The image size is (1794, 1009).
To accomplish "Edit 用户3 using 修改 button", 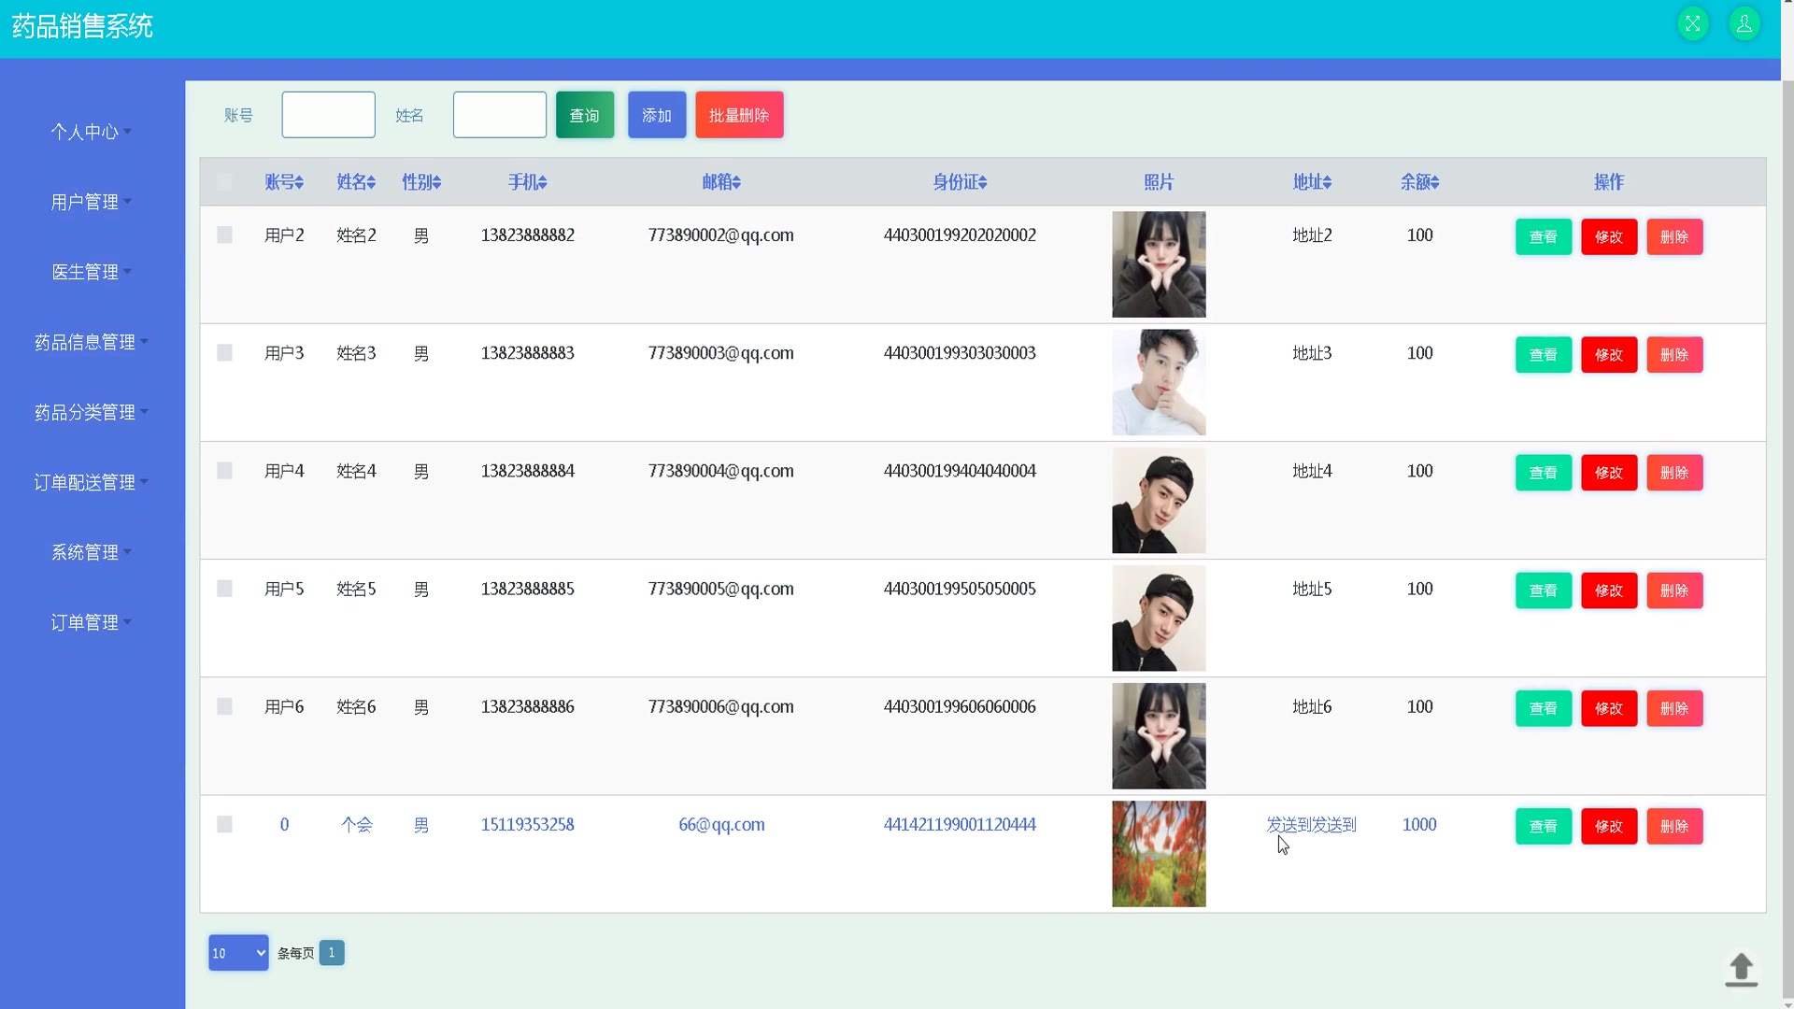I will click(1609, 355).
